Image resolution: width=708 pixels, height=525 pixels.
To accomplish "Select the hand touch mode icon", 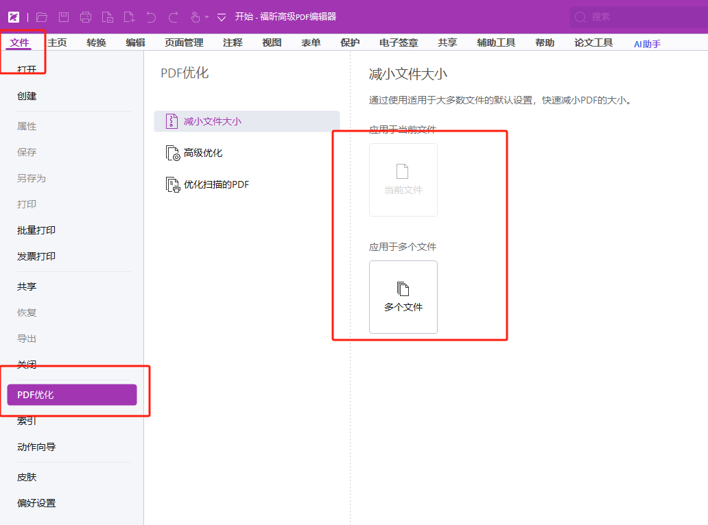I will (x=195, y=16).
